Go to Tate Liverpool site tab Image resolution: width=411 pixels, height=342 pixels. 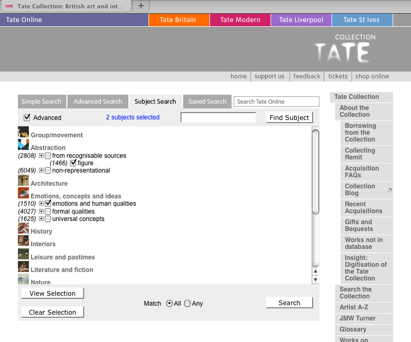(x=301, y=20)
